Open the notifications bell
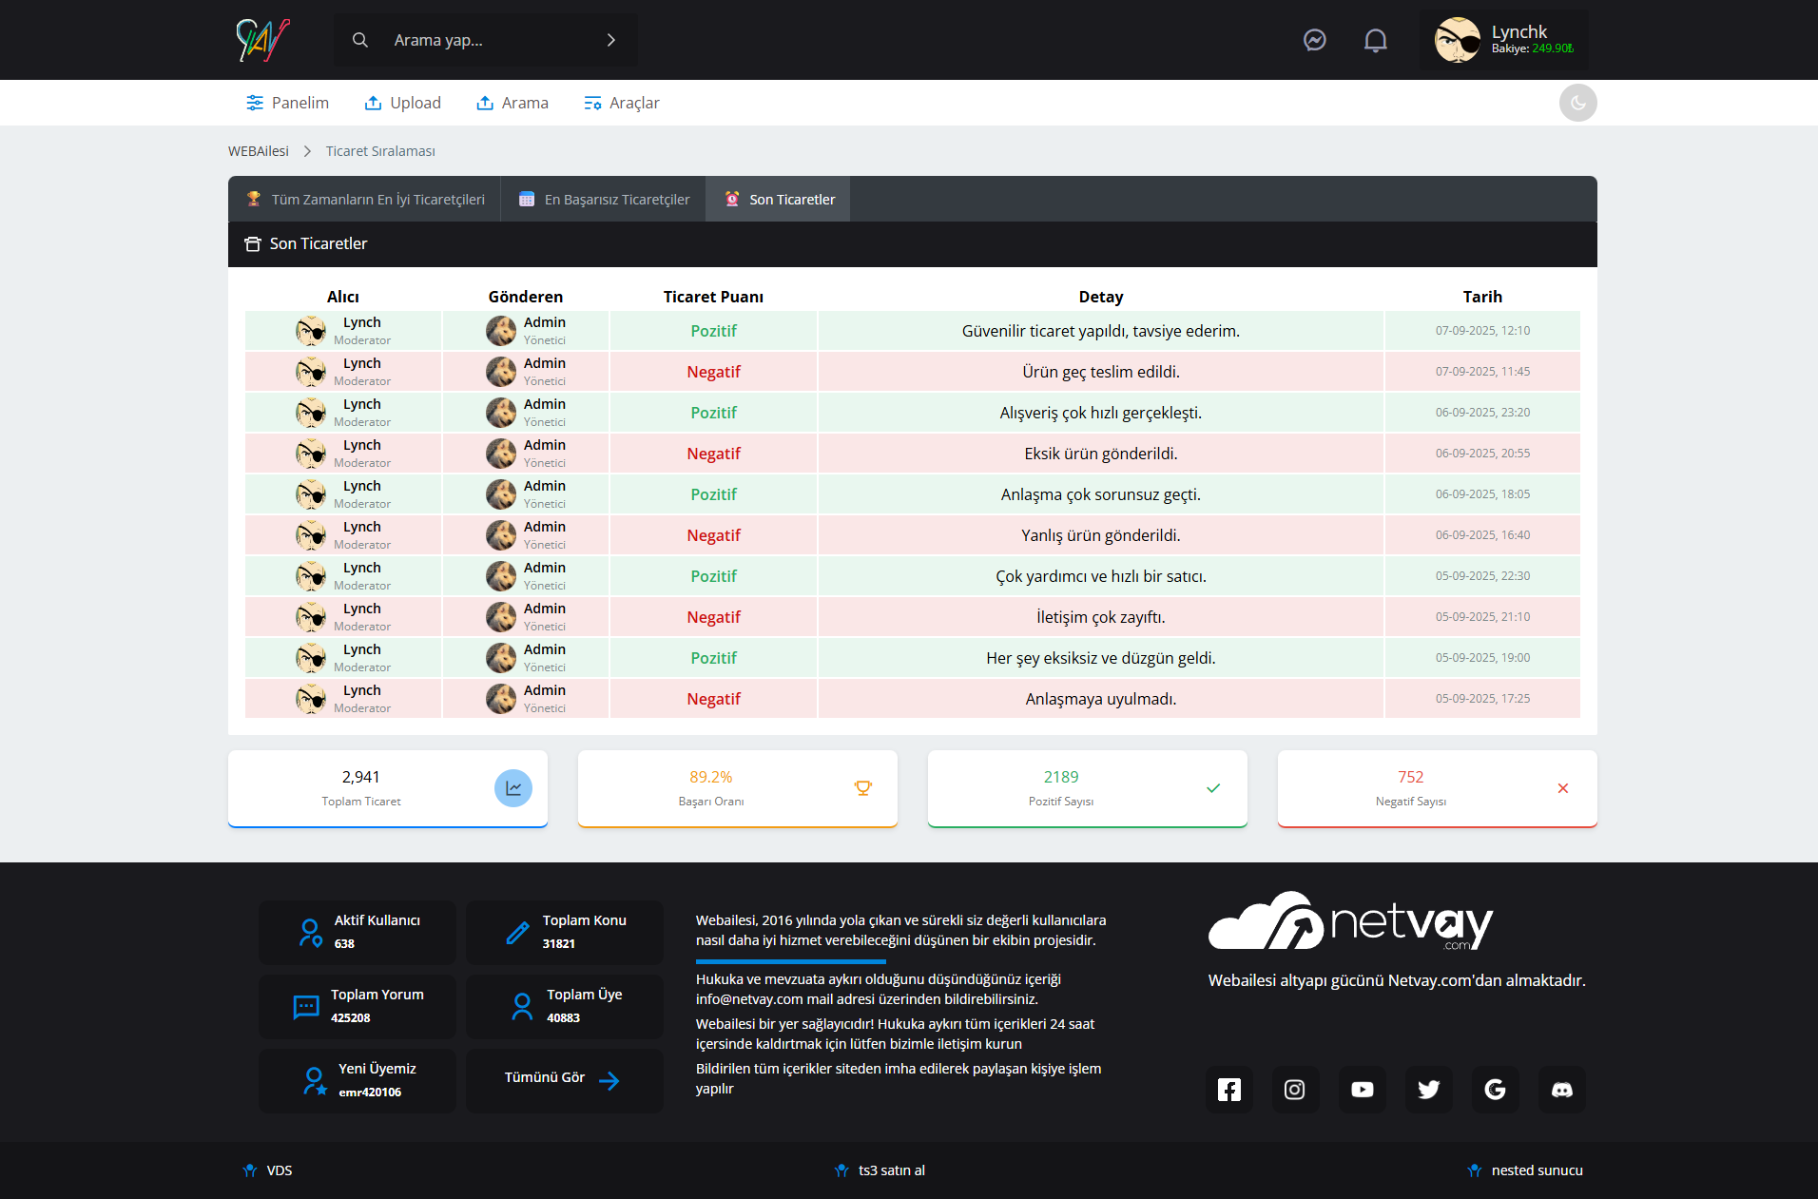This screenshot has width=1818, height=1199. click(1376, 40)
